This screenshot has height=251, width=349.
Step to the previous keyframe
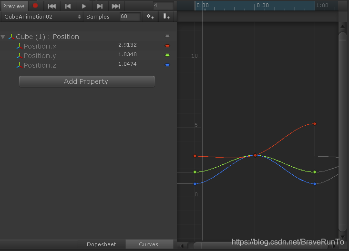point(68,6)
